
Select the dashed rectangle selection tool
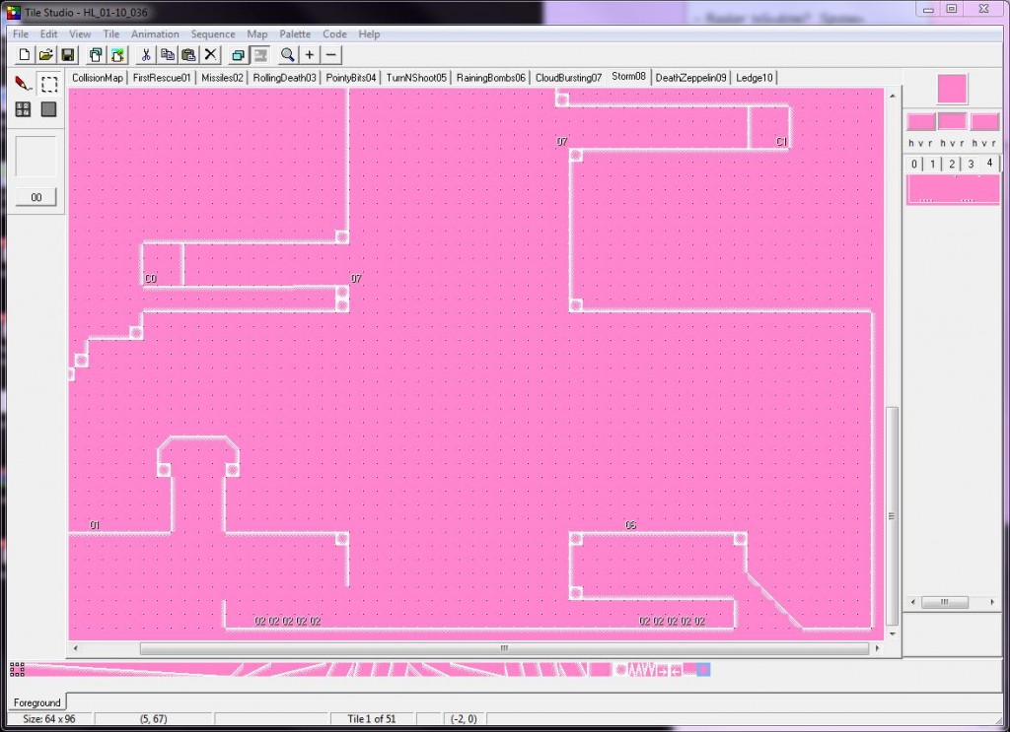click(x=49, y=84)
